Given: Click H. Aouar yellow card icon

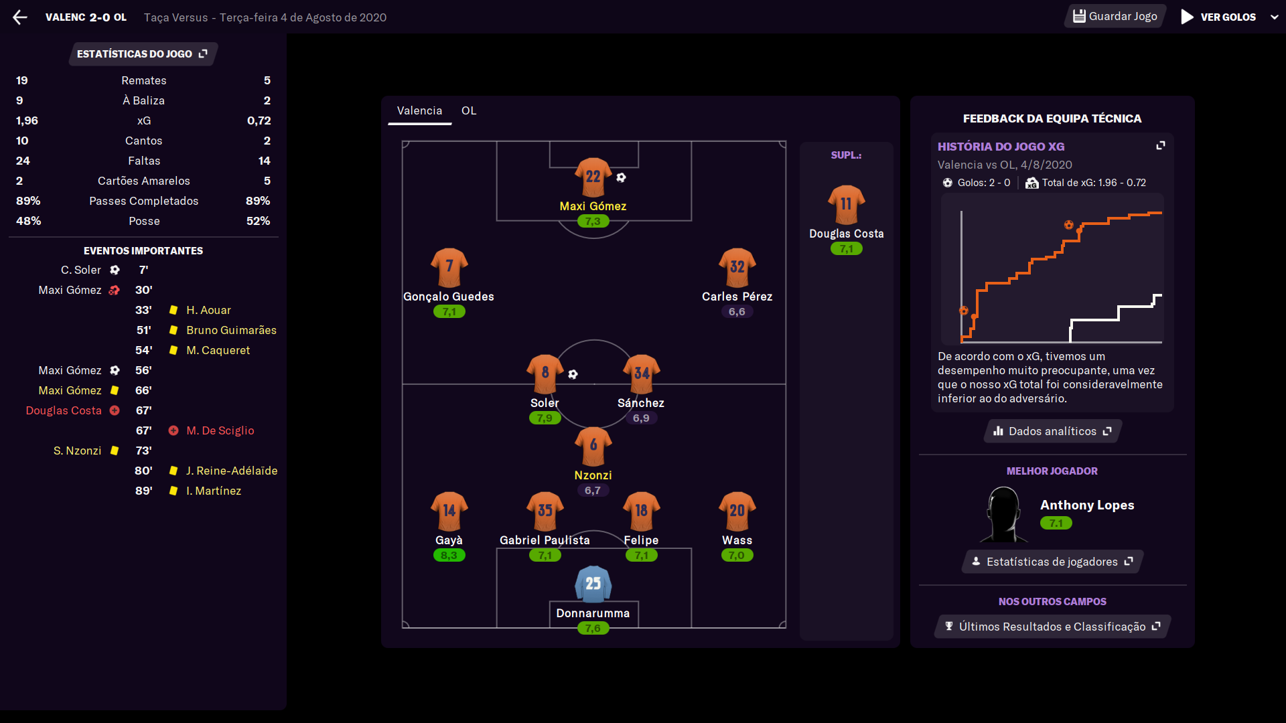Looking at the screenshot, I should point(173,311).
